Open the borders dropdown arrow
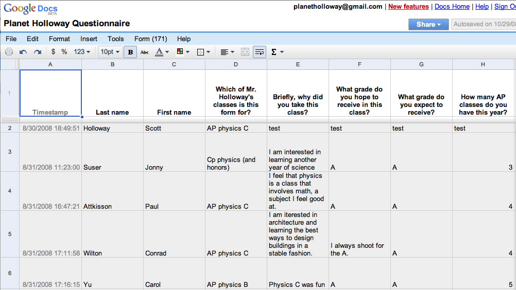 click(x=209, y=52)
